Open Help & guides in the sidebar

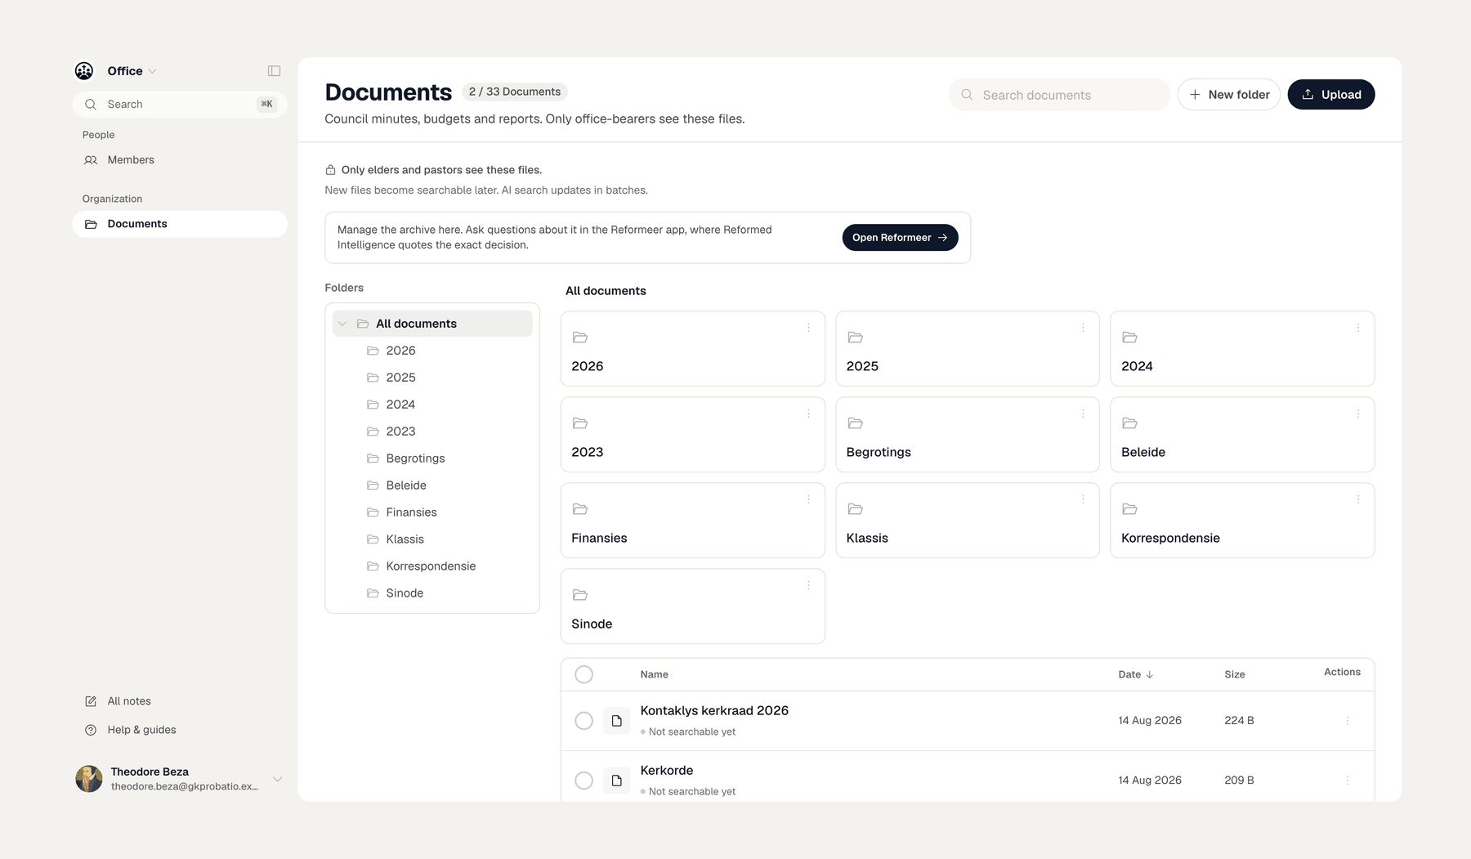point(180,730)
